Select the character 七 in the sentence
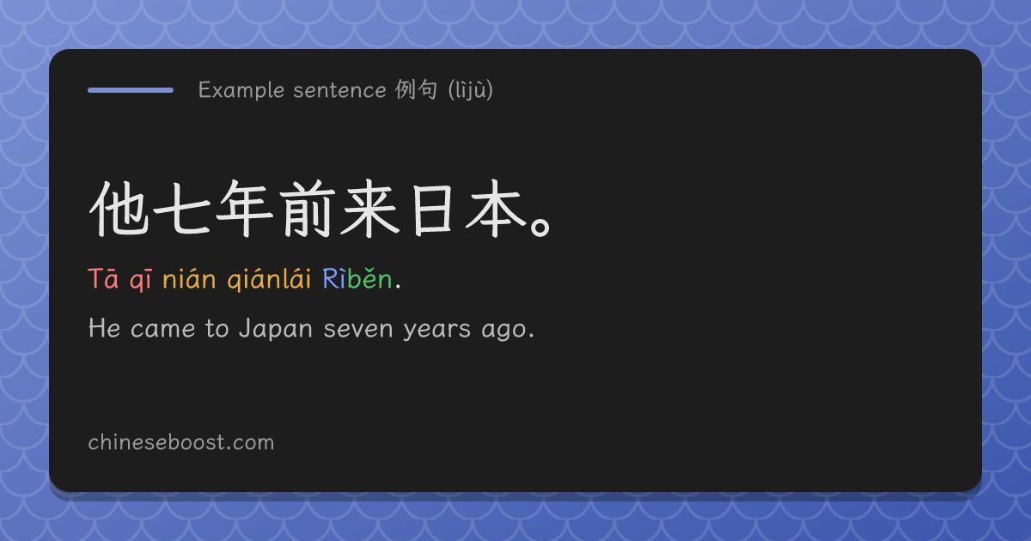1031x541 pixels. tap(183, 210)
